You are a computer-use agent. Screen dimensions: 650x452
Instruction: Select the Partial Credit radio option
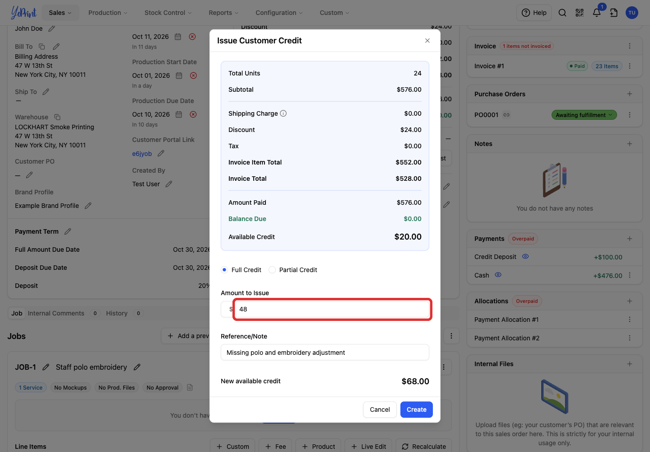(x=272, y=270)
